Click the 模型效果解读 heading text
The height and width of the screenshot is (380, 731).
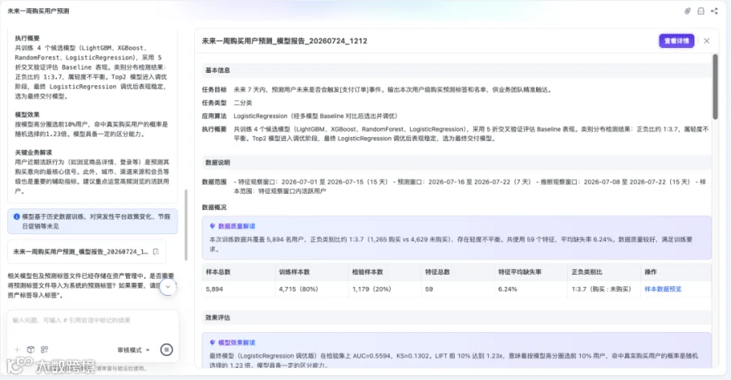237,343
